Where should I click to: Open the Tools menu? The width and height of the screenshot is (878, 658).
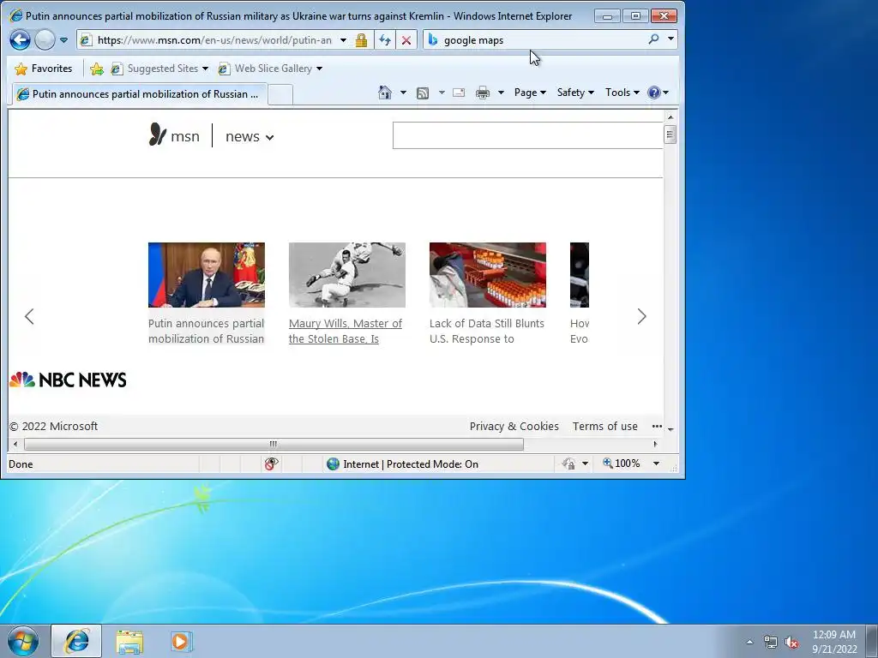click(622, 93)
